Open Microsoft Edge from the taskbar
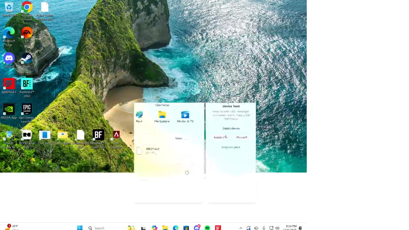The image size is (409, 230). point(176,228)
